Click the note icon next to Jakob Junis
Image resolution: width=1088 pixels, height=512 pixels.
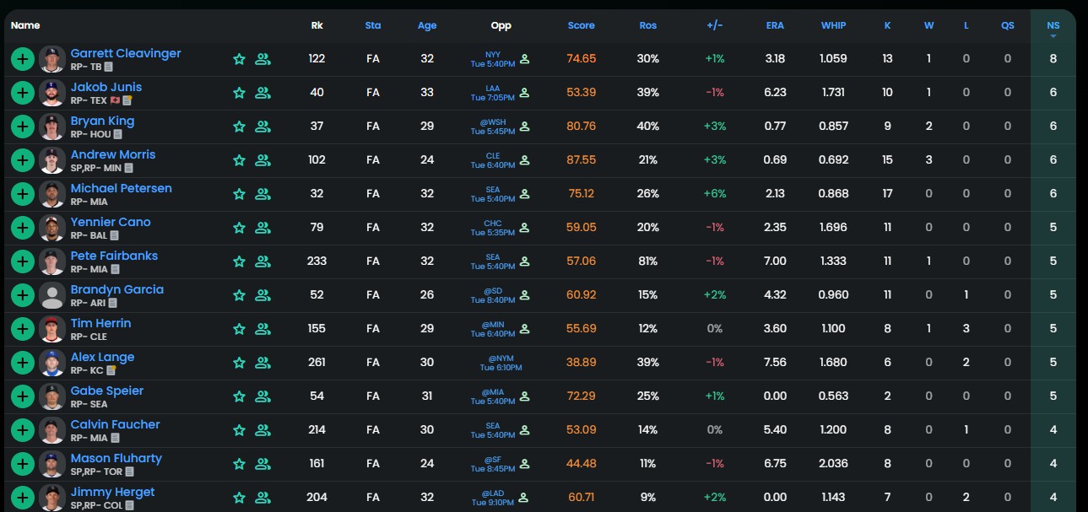point(127,100)
